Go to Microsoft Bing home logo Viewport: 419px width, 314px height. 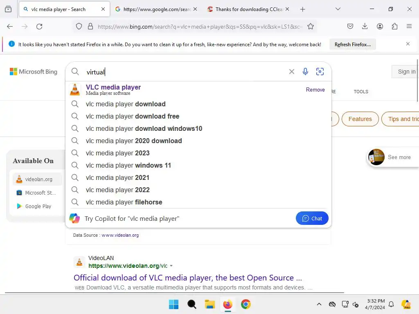(x=34, y=72)
